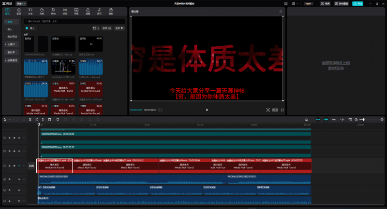Open the Transitions (转场) tab
Image resolution: width=387 pixels, height=209 pixels.
65,11
